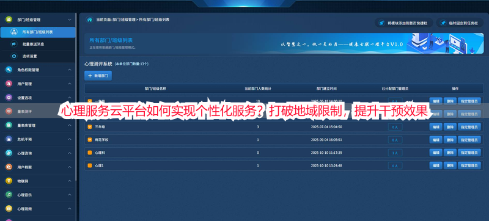The height and width of the screenshot is (221, 489).
Task: Click the orange square icon beside 心理科
Action: (x=90, y=153)
